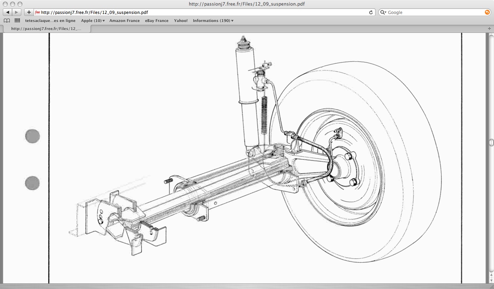Select the passionj7.free.fr PDF tab

pos(46,29)
